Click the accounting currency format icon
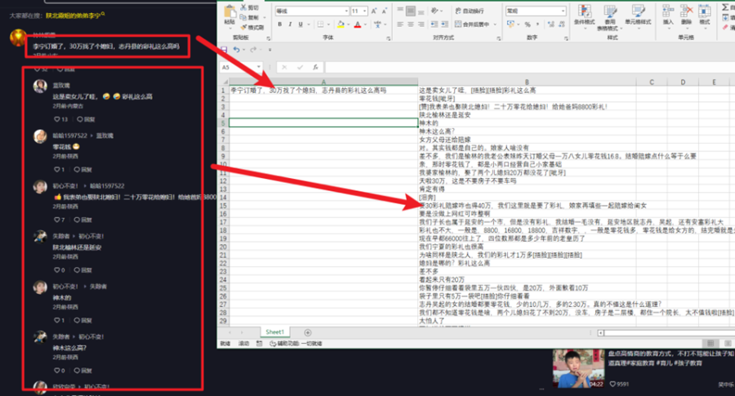This screenshot has height=396, width=735. 510,24
